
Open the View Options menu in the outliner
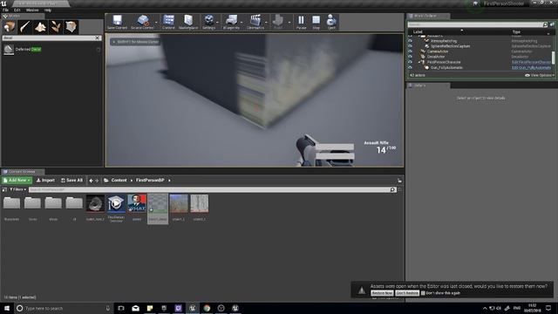pyautogui.click(x=540, y=75)
